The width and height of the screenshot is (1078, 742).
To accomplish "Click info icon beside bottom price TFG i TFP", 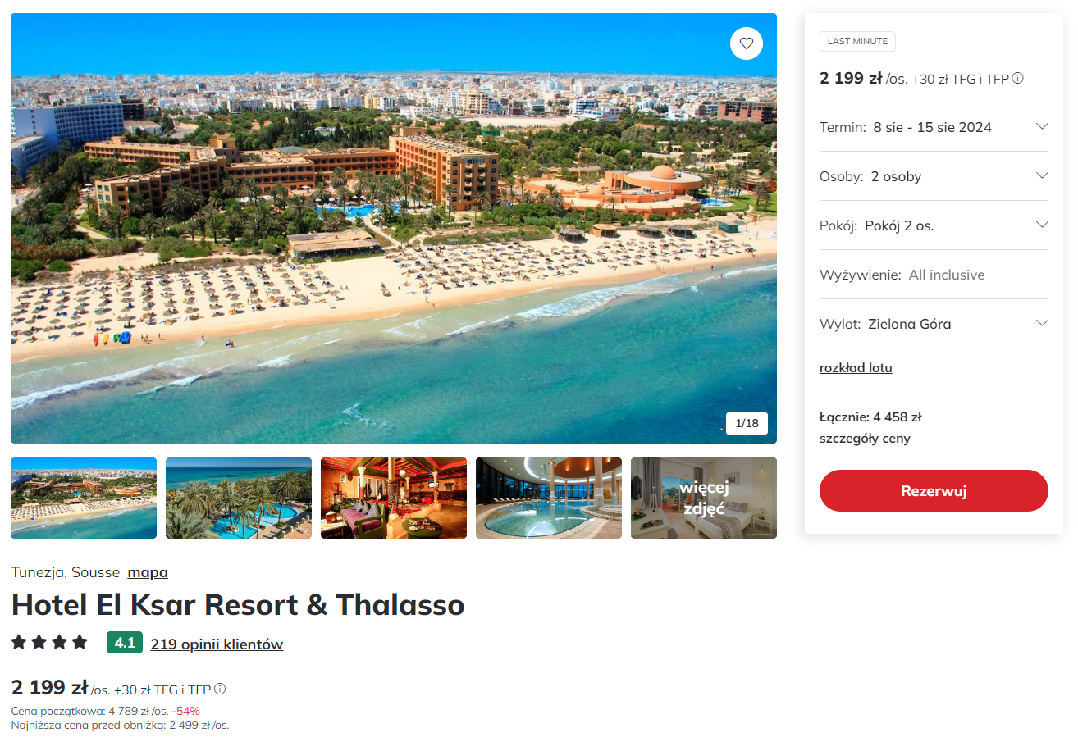I will point(220,689).
